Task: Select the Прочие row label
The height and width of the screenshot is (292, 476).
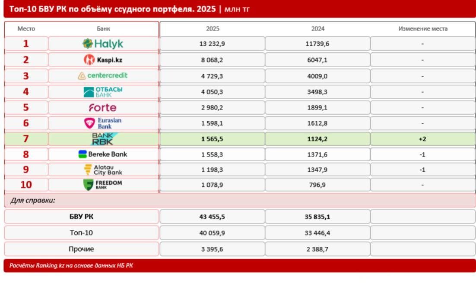Action: click(x=81, y=249)
